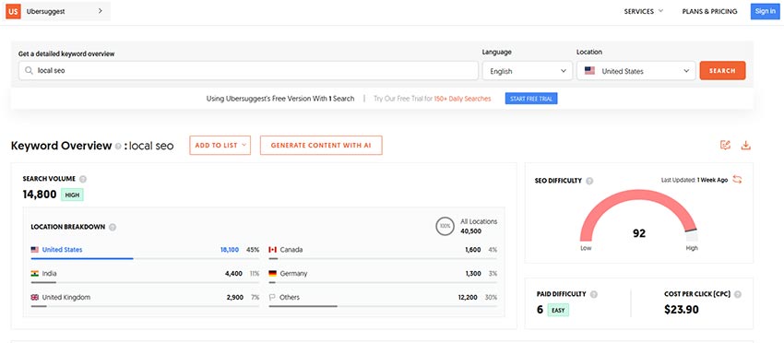This screenshot has height=343, width=784.
Task: Open the SERVICES dropdown menu
Action: [x=644, y=11]
